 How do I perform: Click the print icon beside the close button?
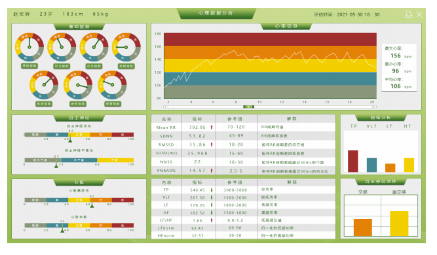click(x=409, y=14)
